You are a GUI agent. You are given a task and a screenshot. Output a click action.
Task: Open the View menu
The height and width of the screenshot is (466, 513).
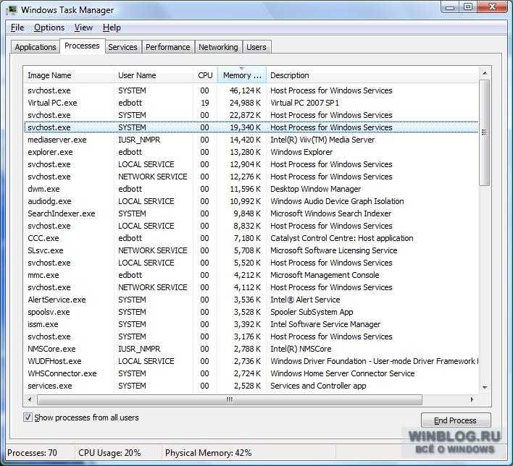click(x=83, y=27)
